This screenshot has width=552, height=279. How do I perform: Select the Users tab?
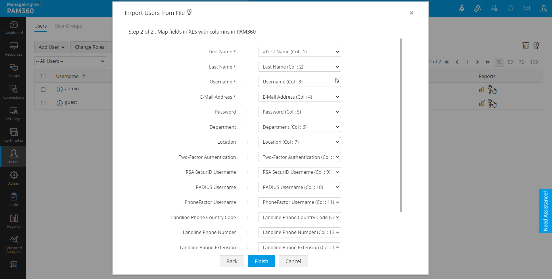point(41,26)
